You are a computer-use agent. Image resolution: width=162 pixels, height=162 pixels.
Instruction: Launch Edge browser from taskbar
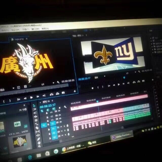pos(30,157)
